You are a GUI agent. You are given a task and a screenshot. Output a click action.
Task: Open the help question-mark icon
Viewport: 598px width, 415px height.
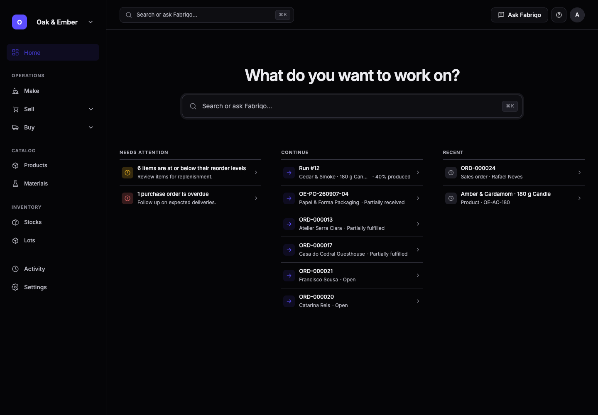(x=559, y=15)
